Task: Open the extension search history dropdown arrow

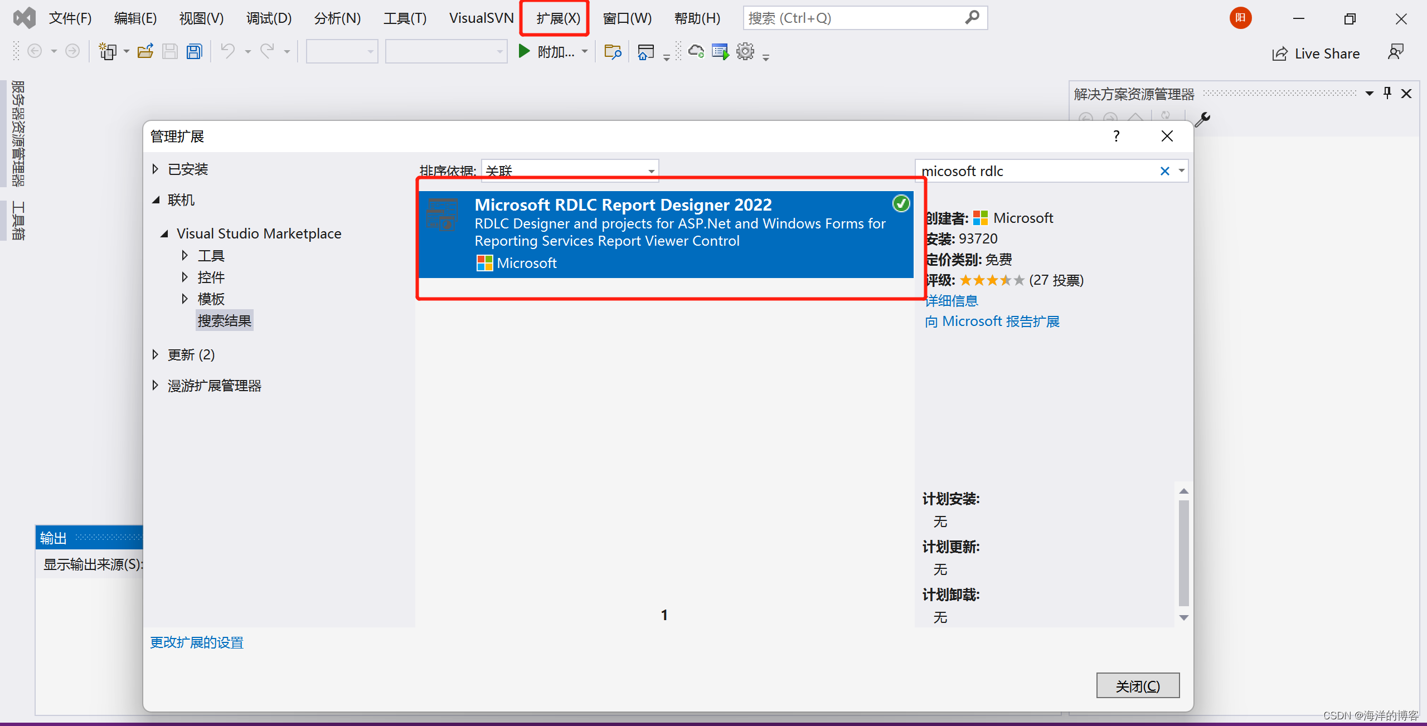Action: point(1181,171)
